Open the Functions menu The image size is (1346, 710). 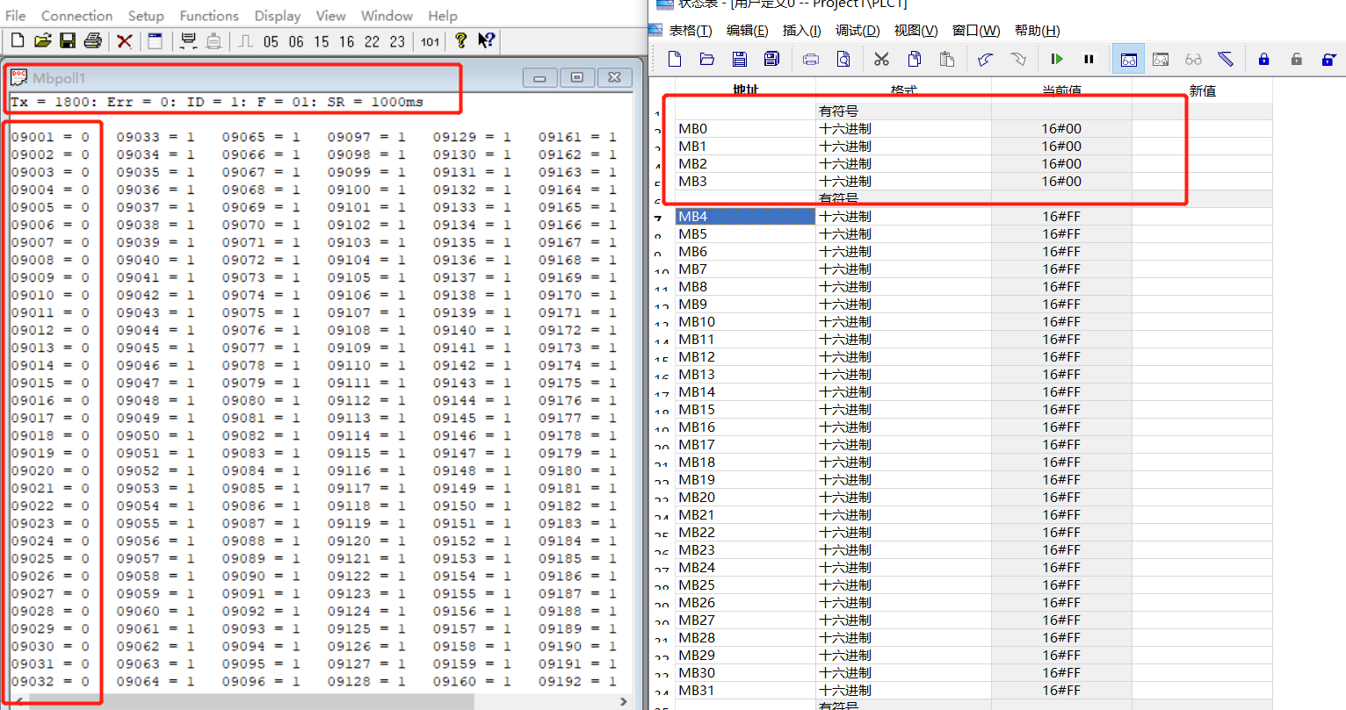pos(209,16)
